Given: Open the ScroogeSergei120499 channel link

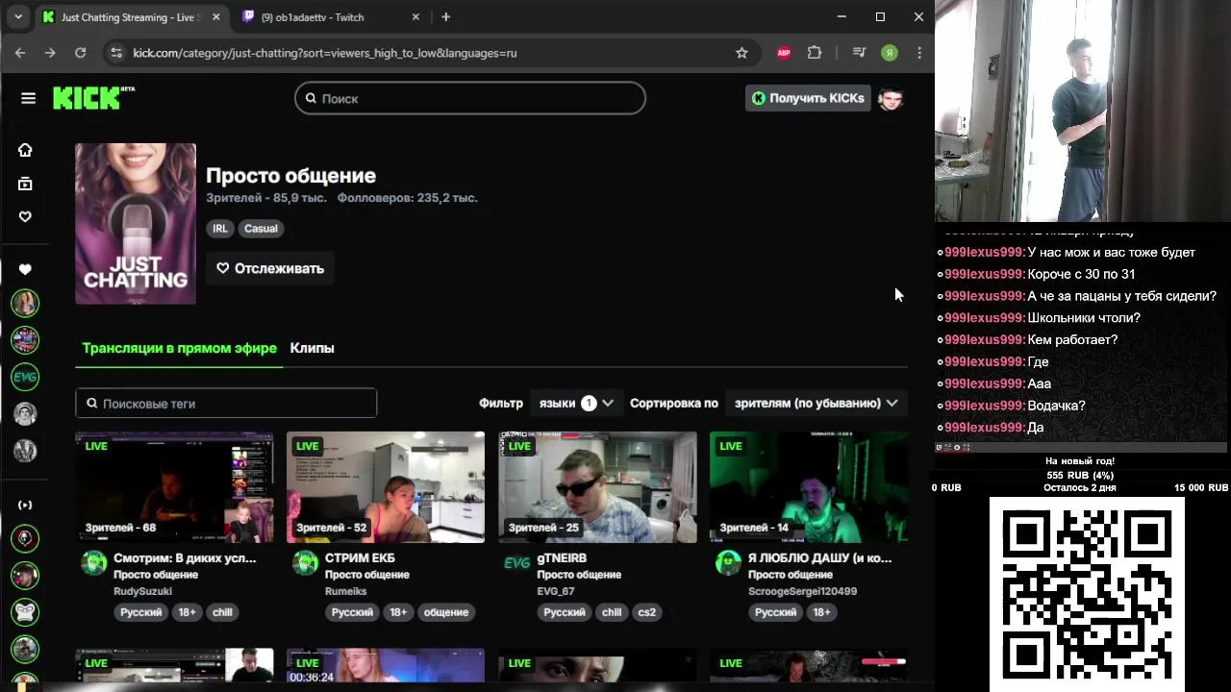Looking at the screenshot, I should 802,591.
